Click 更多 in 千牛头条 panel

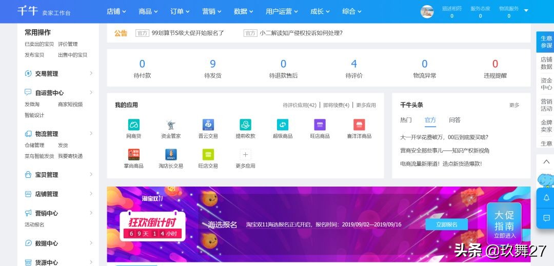(515, 105)
